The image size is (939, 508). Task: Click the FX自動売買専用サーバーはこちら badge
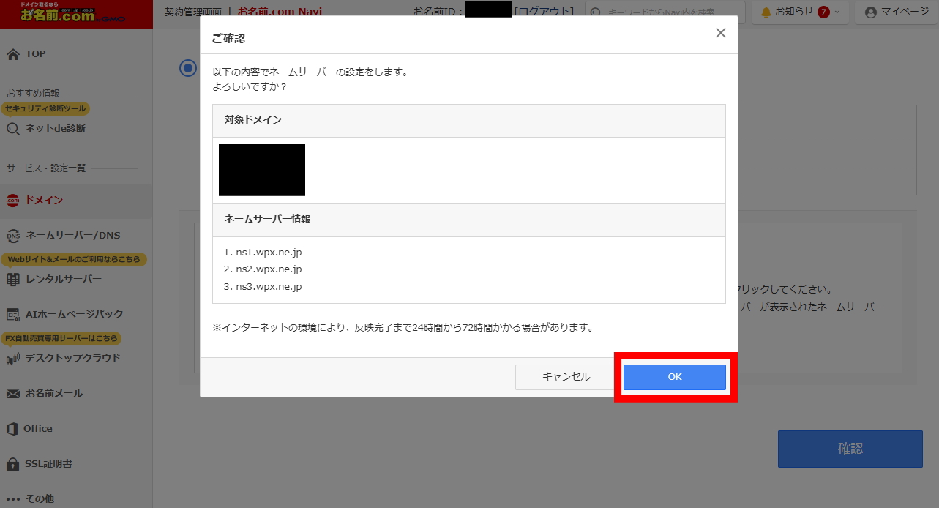[61, 338]
